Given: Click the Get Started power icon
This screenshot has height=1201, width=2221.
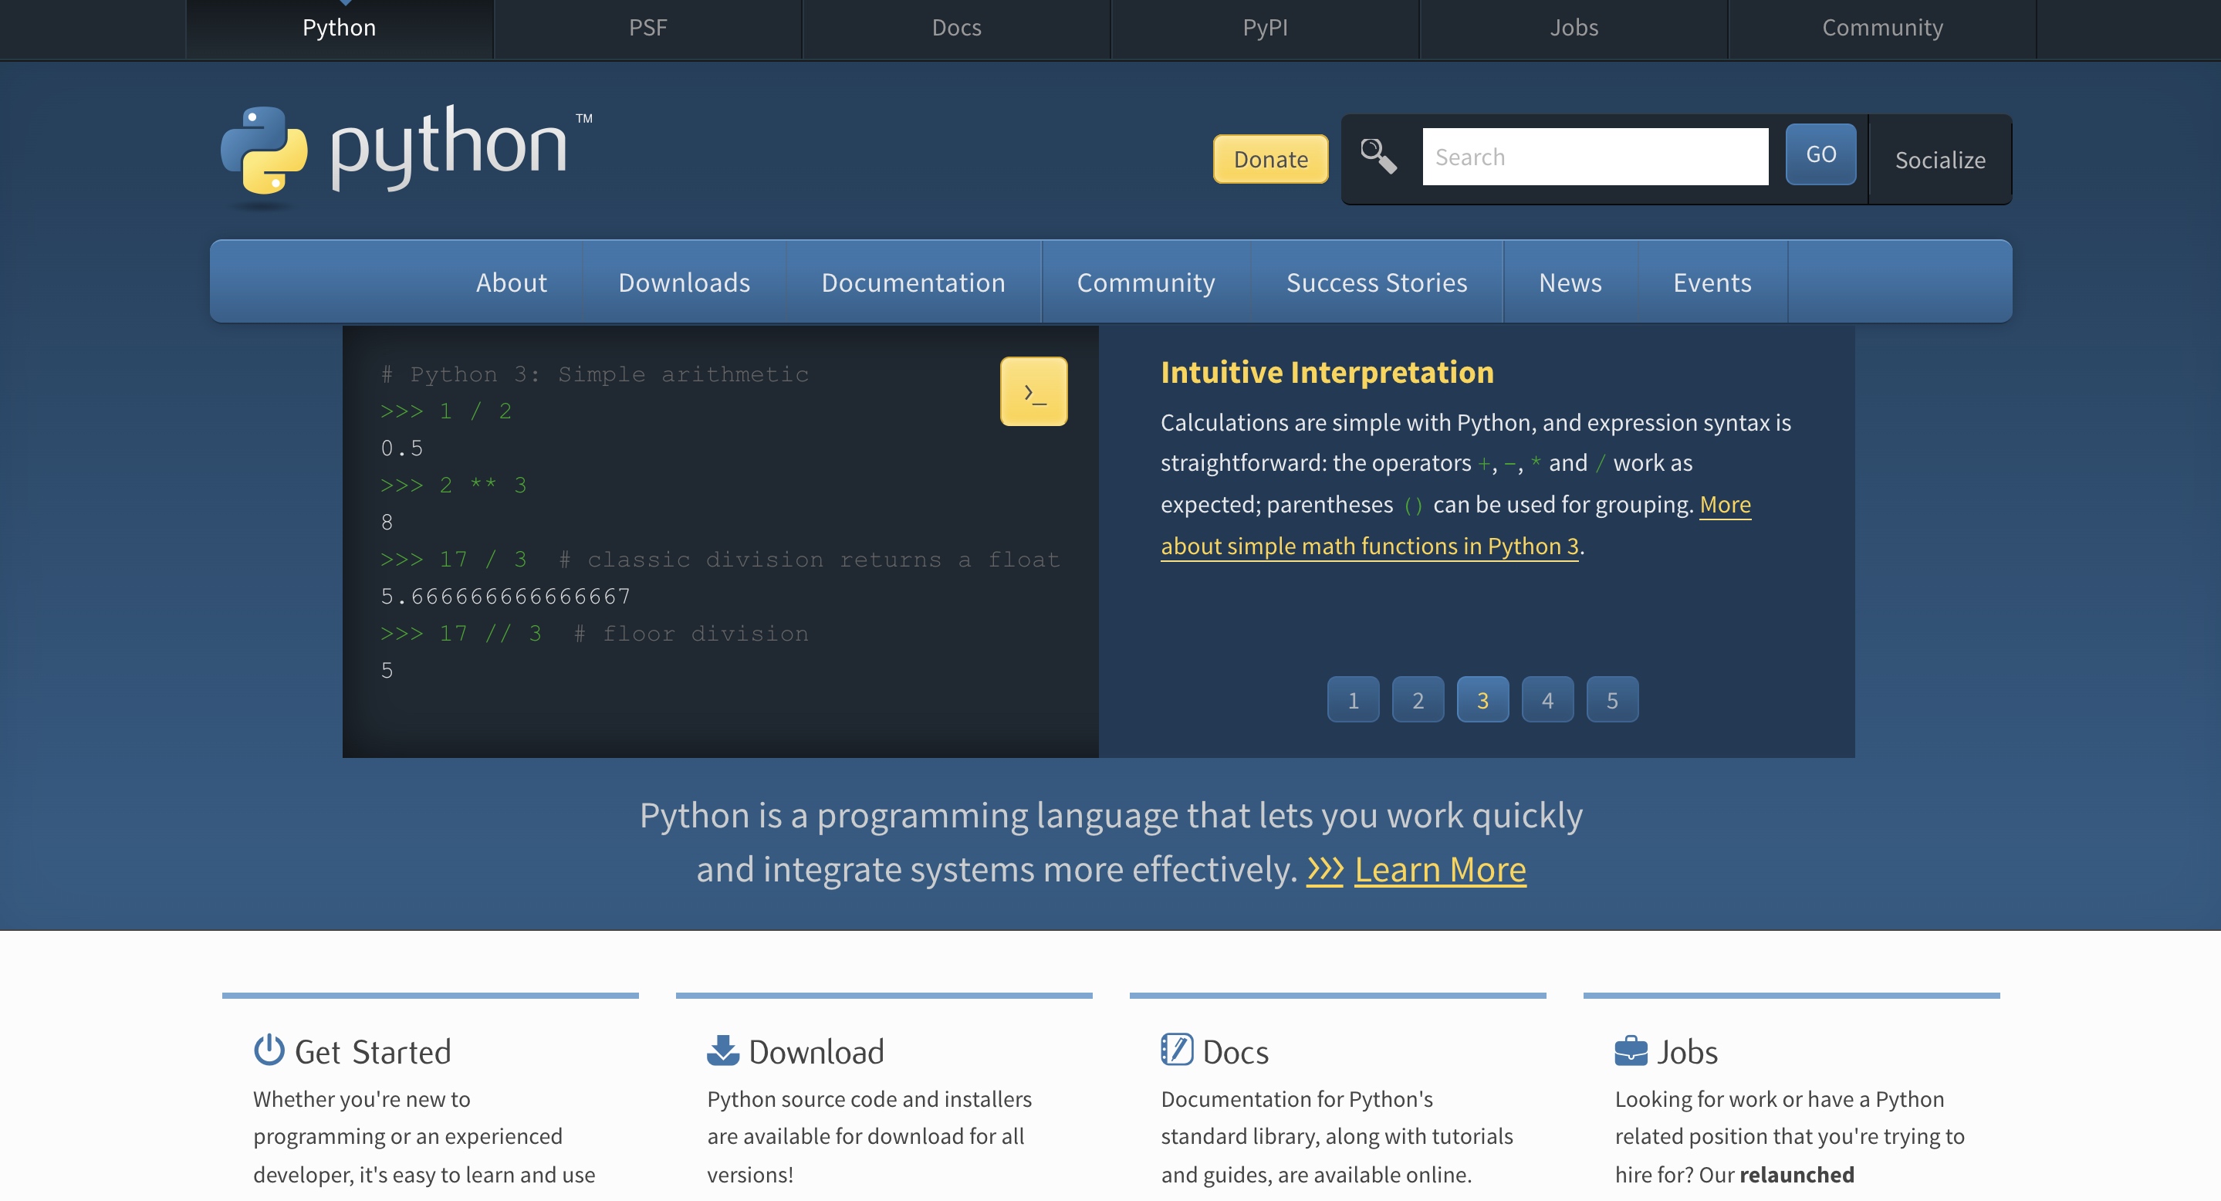Looking at the screenshot, I should 266,1049.
